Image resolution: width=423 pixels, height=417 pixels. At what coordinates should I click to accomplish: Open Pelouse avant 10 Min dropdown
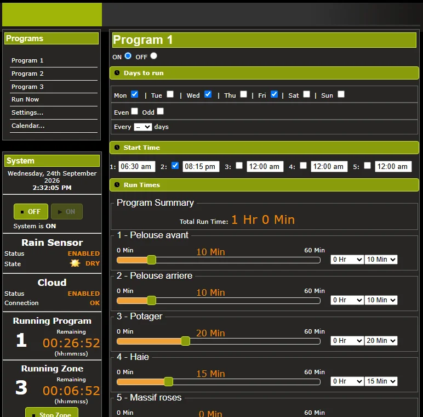click(x=381, y=260)
